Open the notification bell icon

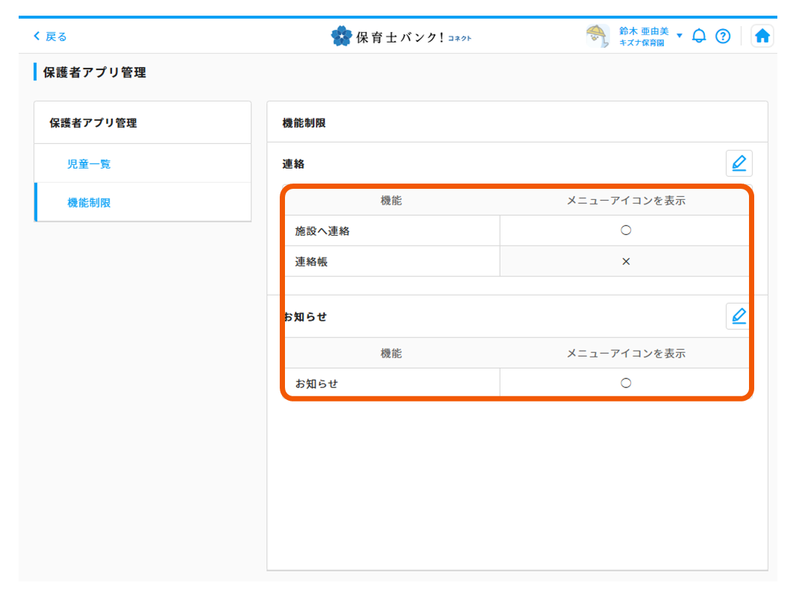pos(698,36)
